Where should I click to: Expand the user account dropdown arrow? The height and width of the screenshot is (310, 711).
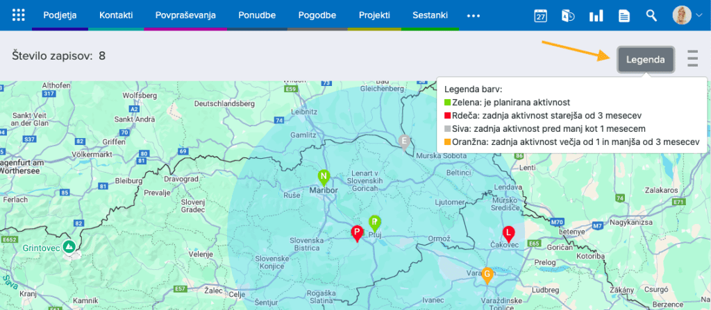tap(699, 16)
